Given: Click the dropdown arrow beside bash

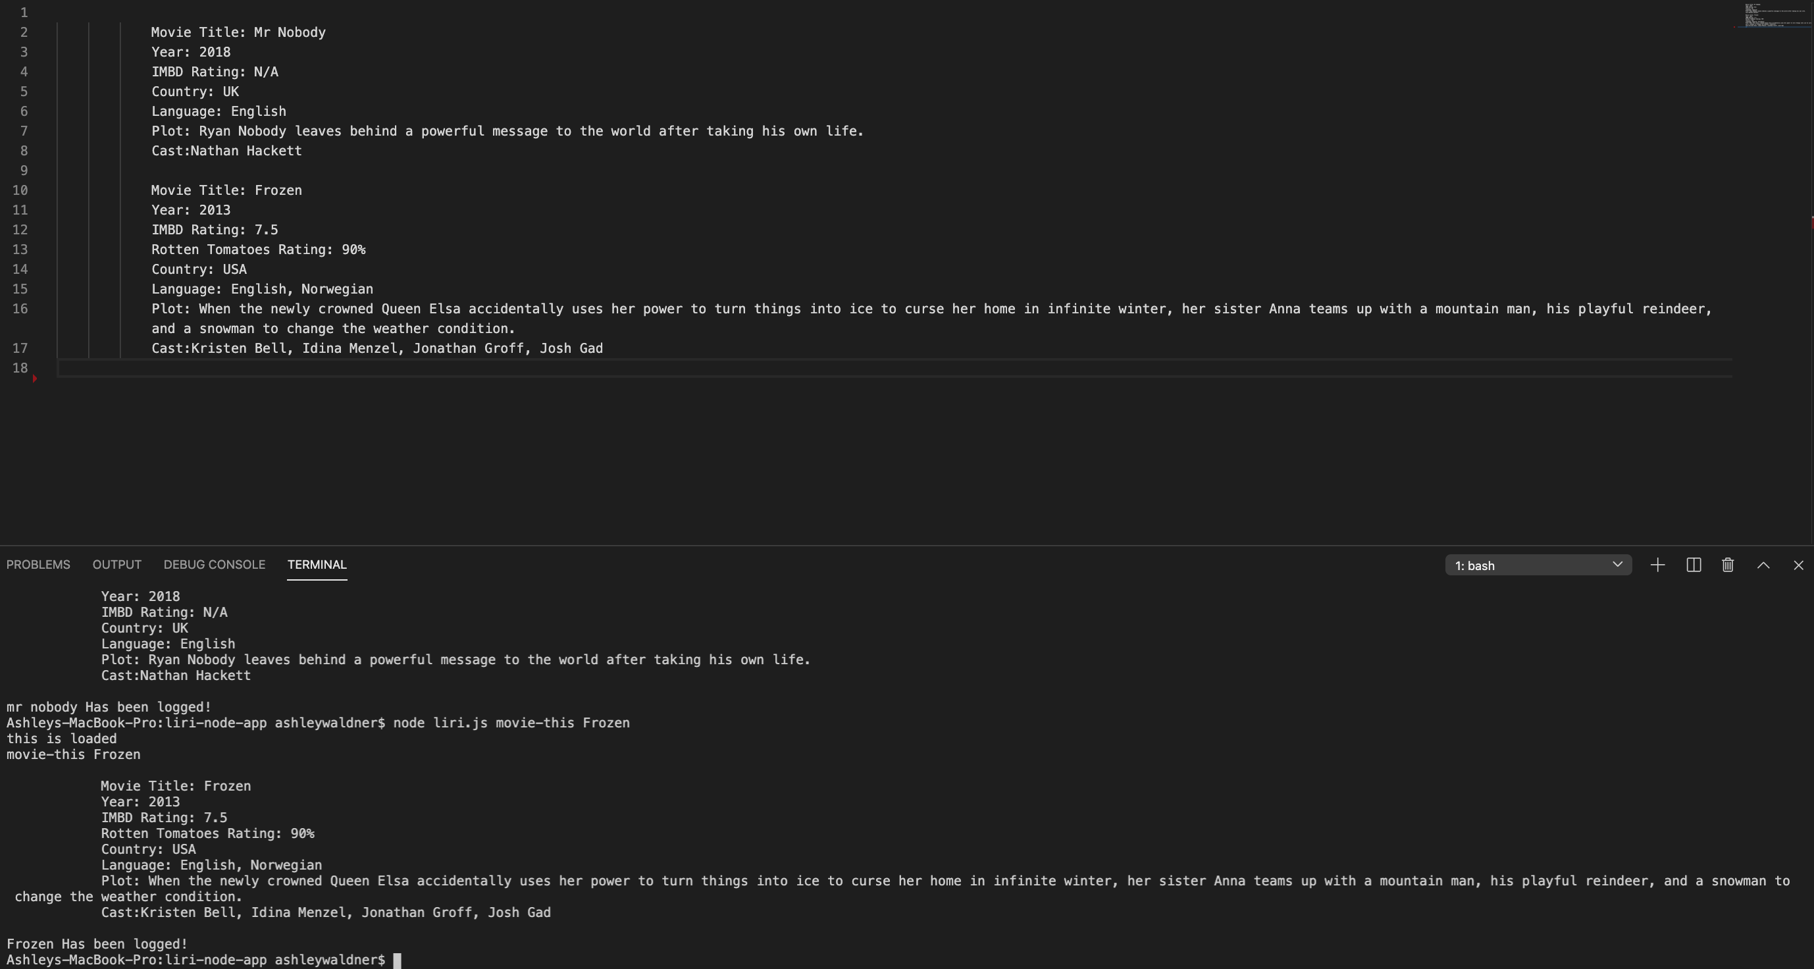Looking at the screenshot, I should coord(1618,565).
